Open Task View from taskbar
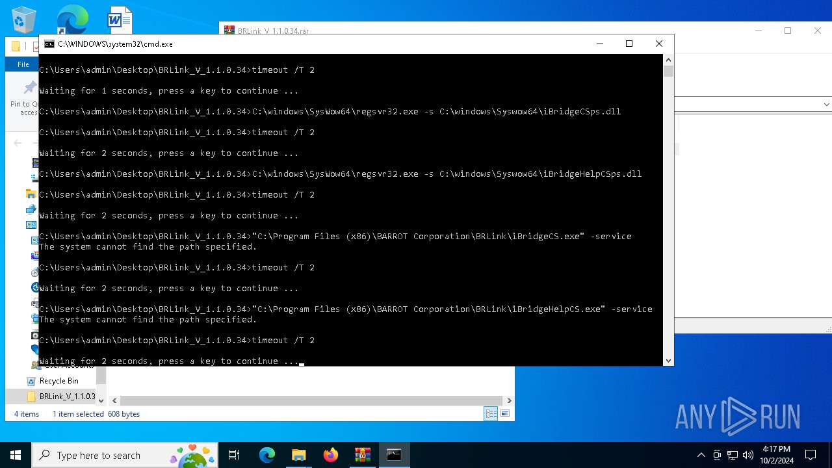 pos(234,455)
